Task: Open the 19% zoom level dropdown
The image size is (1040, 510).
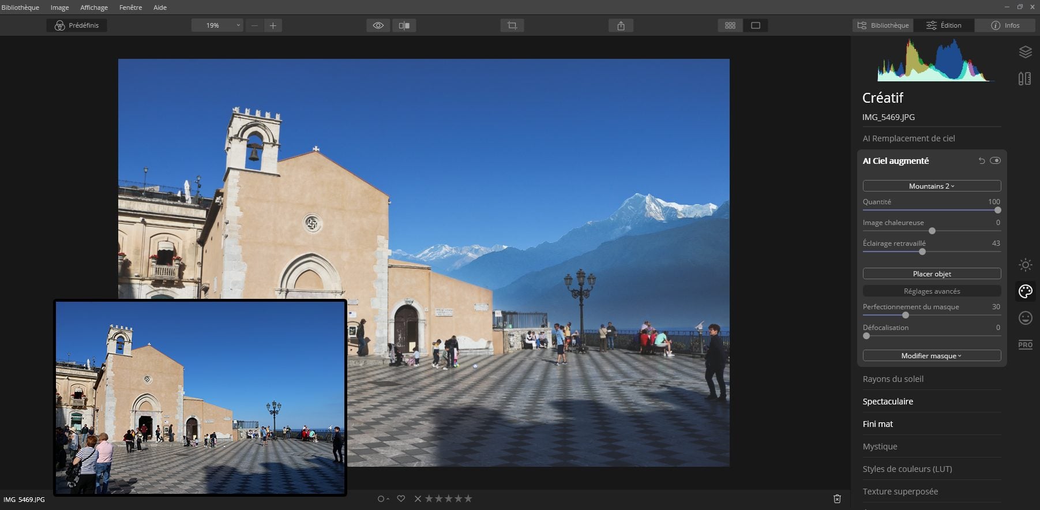Action: tap(217, 25)
